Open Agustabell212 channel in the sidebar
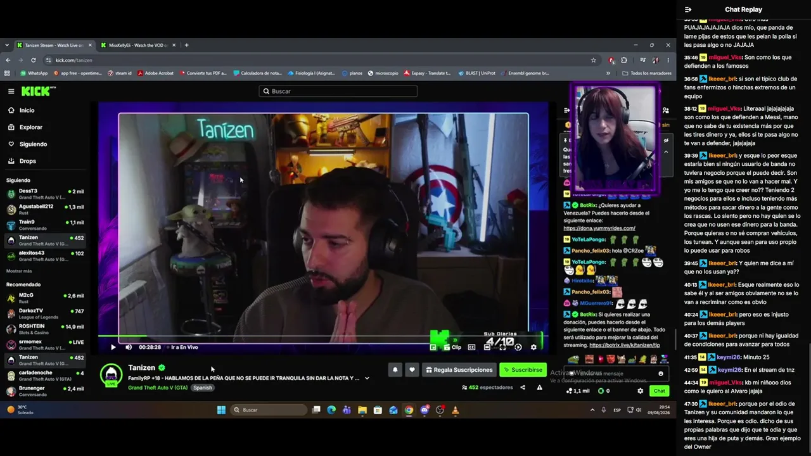This screenshot has height=456, width=811. tap(44, 210)
